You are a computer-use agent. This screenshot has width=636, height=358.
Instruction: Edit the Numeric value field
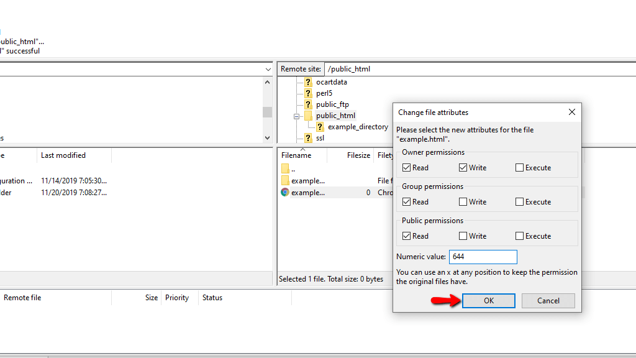point(483,257)
